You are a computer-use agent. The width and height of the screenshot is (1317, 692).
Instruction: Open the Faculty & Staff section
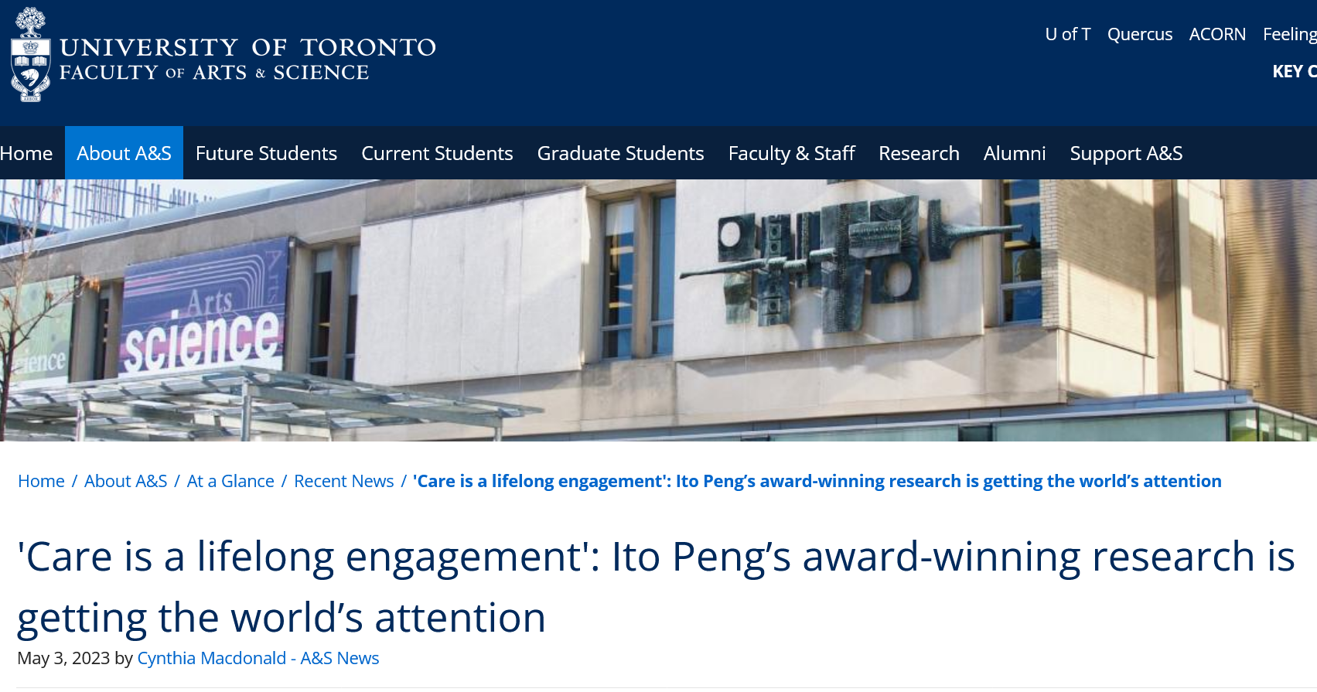[792, 153]
